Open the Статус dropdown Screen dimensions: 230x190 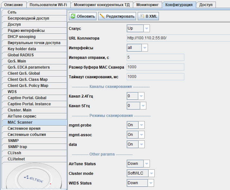coord(138,29)
